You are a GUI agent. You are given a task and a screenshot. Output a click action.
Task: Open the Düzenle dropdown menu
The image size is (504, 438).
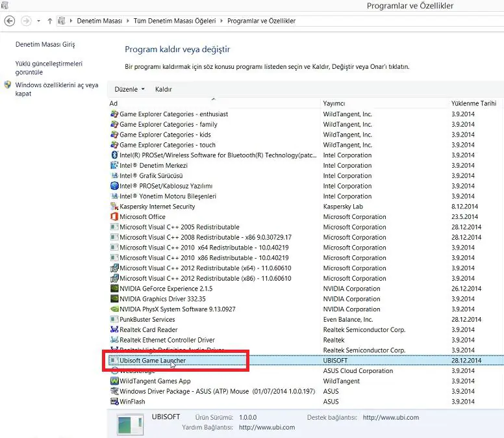click(x=129, y=89)
